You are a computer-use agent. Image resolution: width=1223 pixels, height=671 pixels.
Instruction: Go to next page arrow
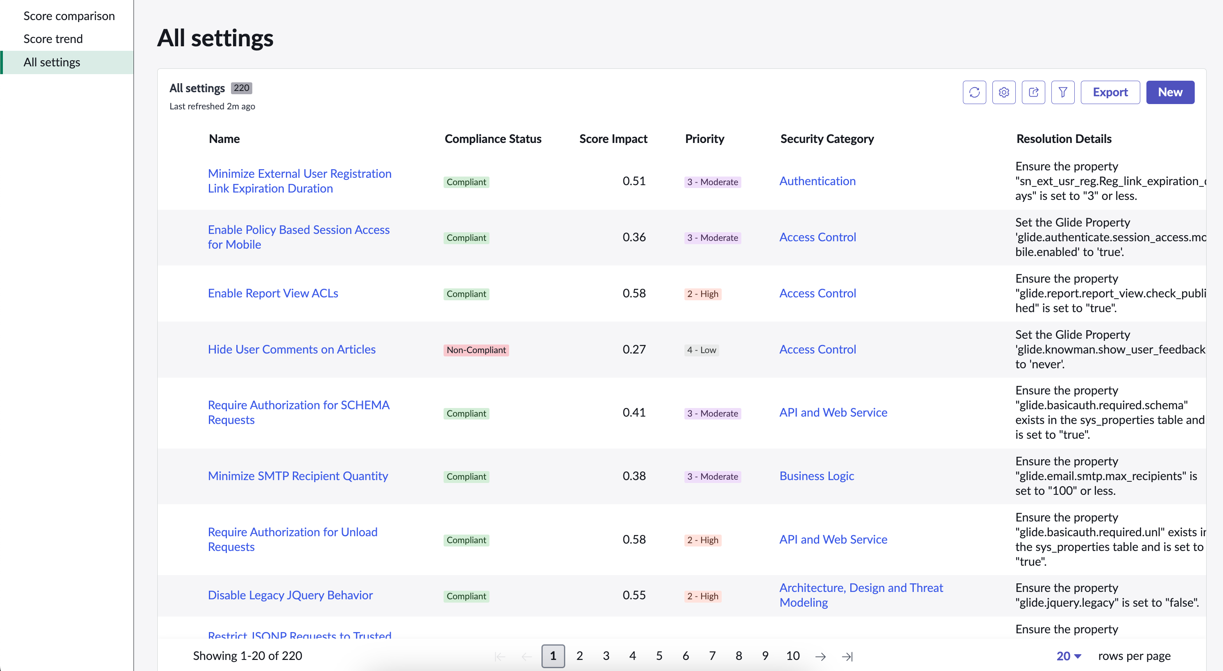820,656
